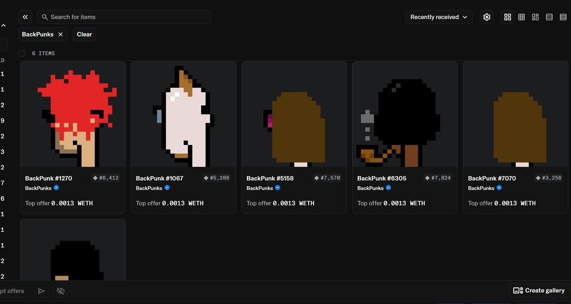Click the rarity rank #7,824 badge
Screen dimensions: 571x304
(438, 178)
